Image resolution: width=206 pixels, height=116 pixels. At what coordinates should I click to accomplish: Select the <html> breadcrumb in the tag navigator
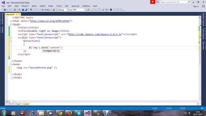click(10, 104)
